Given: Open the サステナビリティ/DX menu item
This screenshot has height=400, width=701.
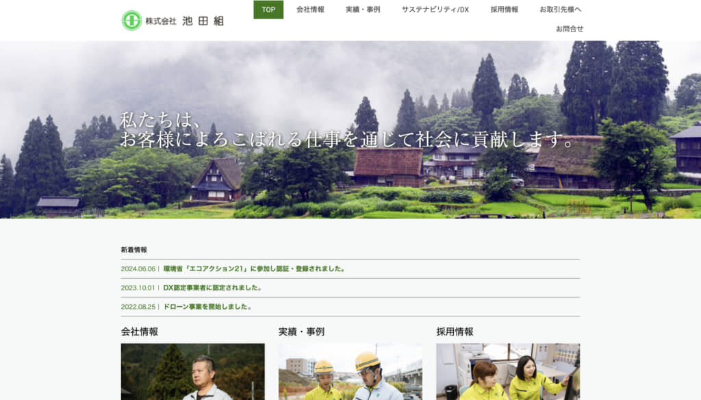Looking at the screenshot, I should (435, 10).
